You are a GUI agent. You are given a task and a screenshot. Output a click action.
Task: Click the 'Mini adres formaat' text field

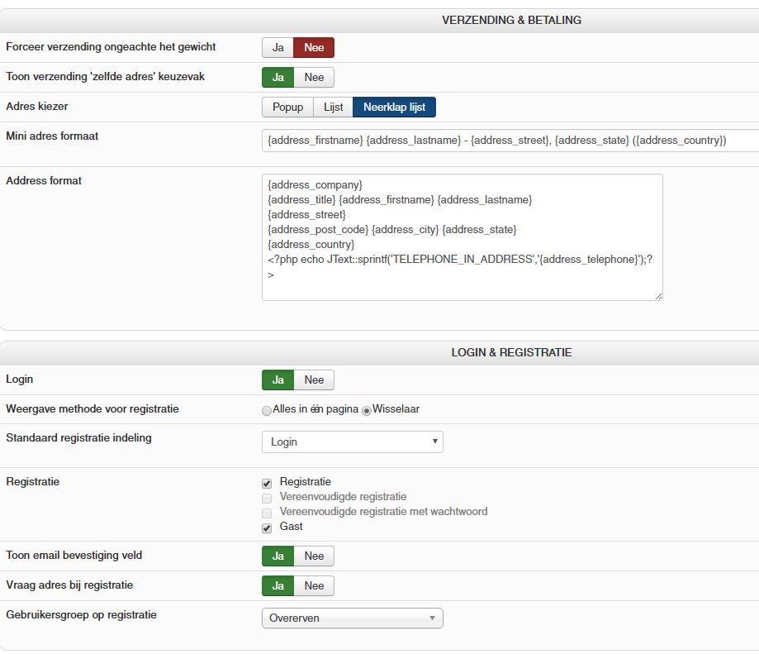[510, 141]
